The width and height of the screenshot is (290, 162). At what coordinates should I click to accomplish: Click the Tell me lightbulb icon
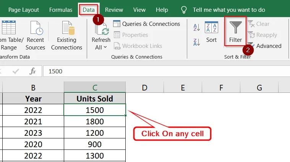click(x=184, y=10)
